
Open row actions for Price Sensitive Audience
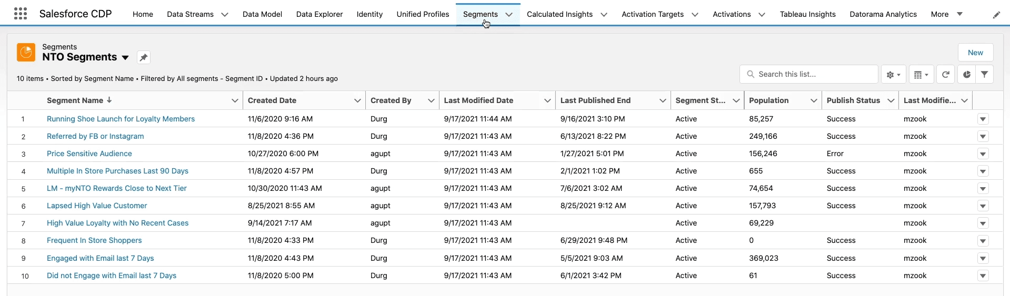pyautogui.click(x=983, y=154)
